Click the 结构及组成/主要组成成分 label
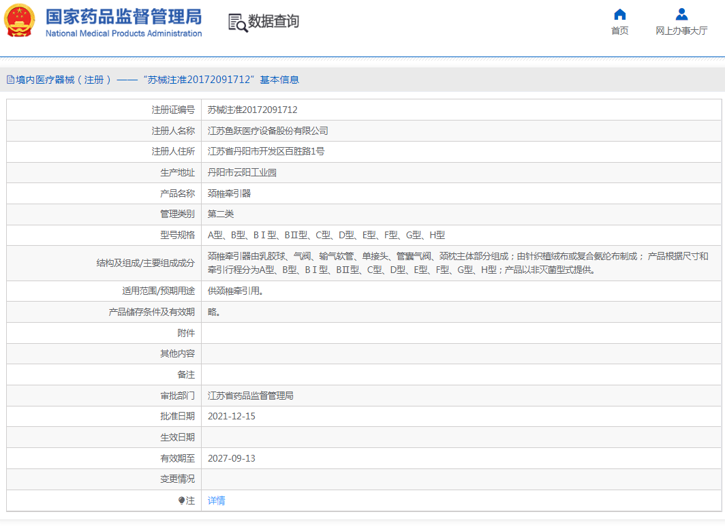Viewport: 725px width, 527px height. coord(146,263)
